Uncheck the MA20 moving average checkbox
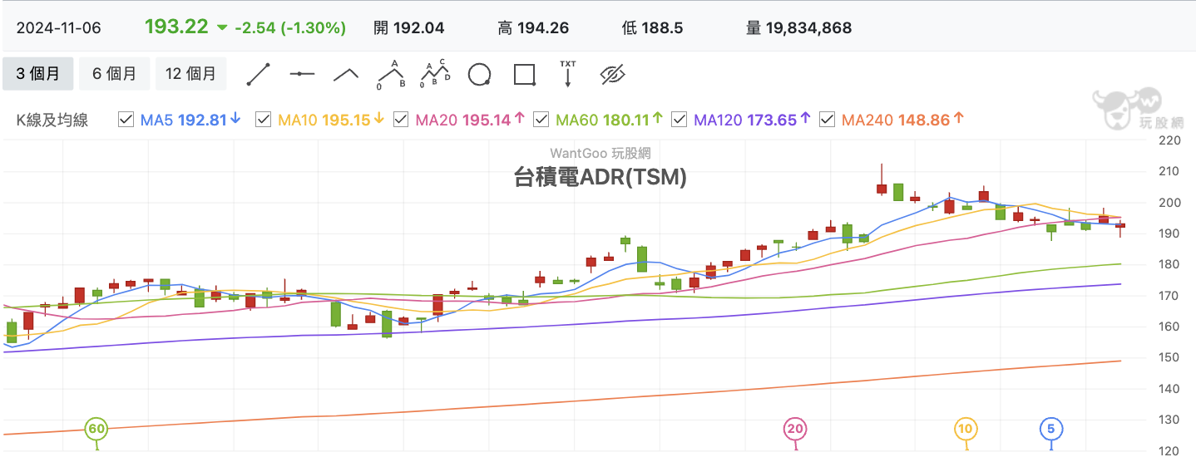1196x462 pixels. (401, 120)
